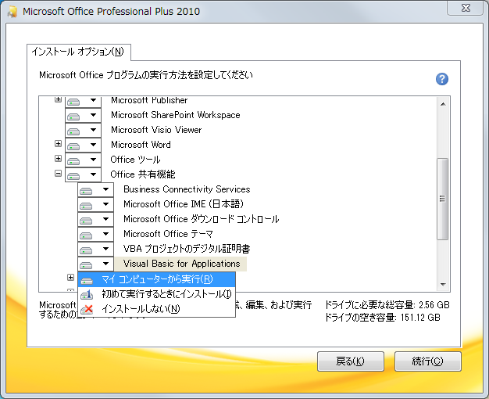Click the Office installer icon in the title bar
The width and height of the screenshot is (489, 399).
[12, 12]
